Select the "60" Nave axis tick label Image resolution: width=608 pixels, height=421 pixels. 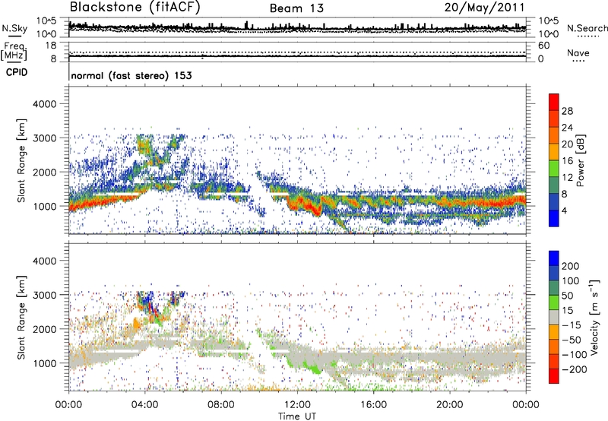click(x=543, y=46)
